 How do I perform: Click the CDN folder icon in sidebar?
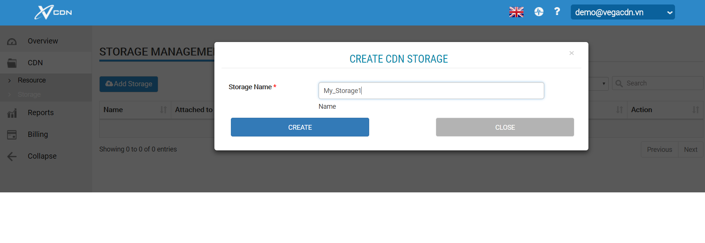[x=12, y=63]
